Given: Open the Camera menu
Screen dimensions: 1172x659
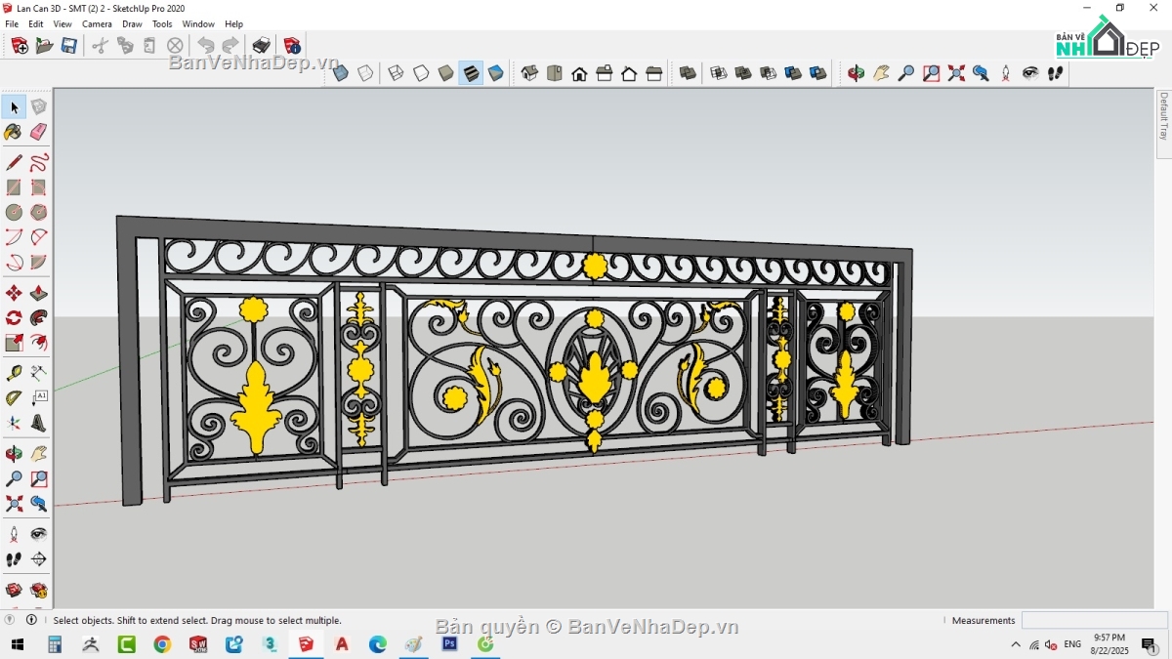Looking at the screenshot, I should (x=97, y=23).
